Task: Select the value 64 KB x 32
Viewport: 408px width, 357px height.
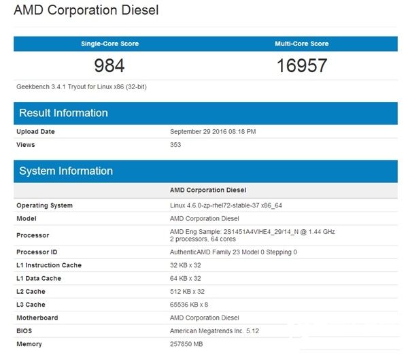Action: click(185, 278)
